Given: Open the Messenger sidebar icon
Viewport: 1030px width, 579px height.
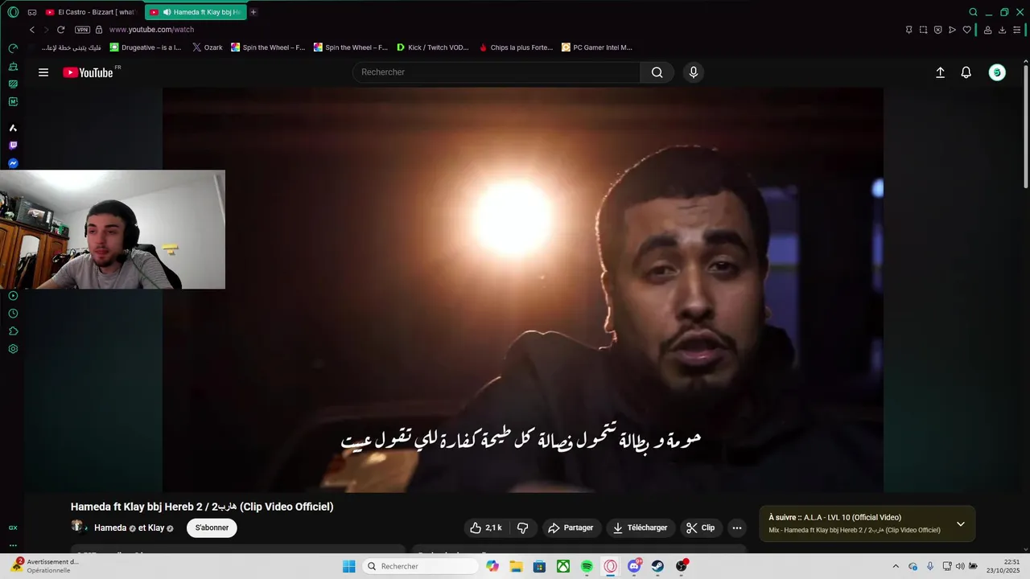Looking at the screenshot, I should pos(13,163).
